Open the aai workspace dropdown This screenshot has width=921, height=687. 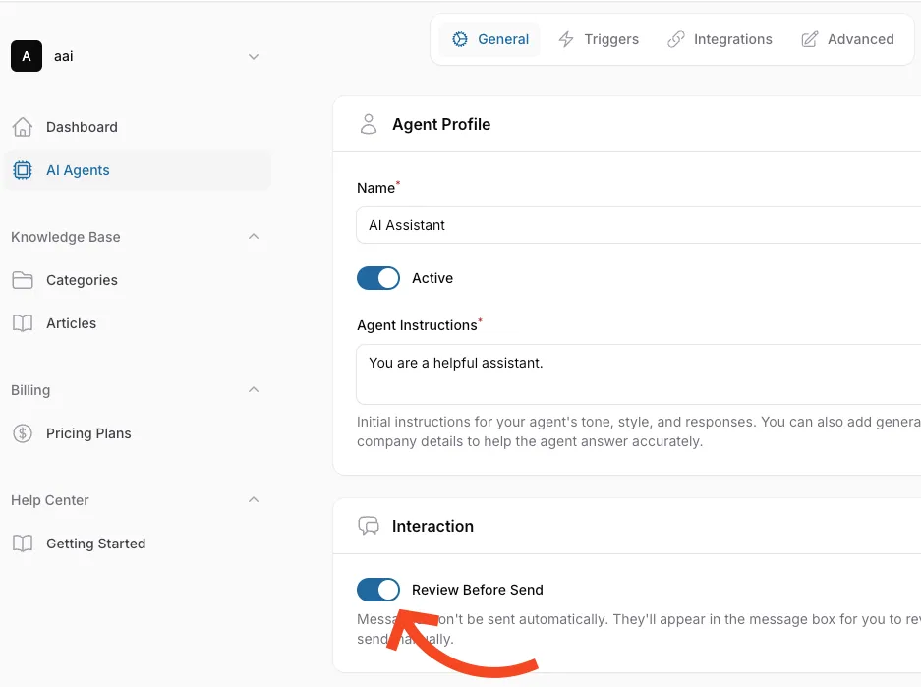coord(254,56)
